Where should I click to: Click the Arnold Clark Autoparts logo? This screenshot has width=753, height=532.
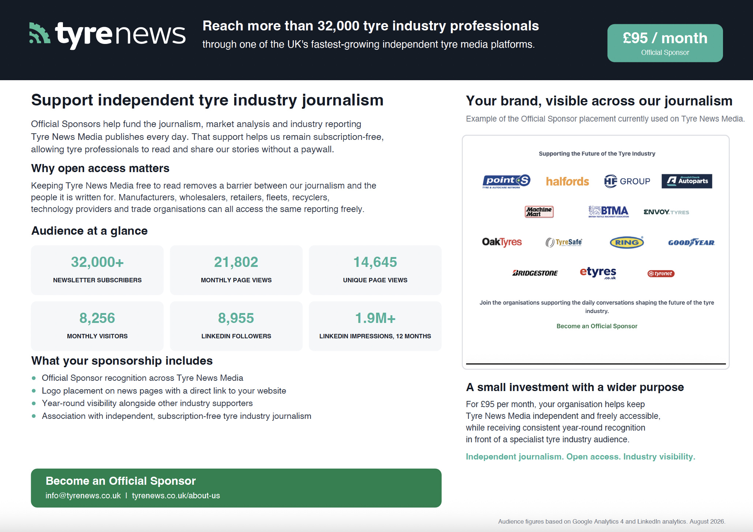(x=687, y=181)
